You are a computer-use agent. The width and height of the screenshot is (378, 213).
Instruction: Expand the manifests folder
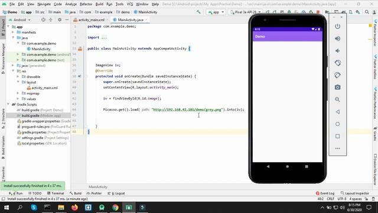(13, 33)
